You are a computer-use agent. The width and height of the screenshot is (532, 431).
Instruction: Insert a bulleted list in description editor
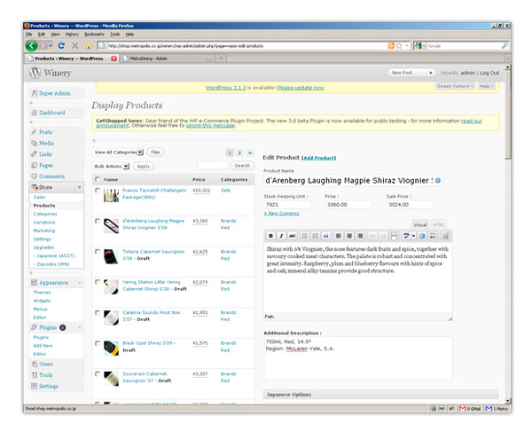(x=304, y=235)
